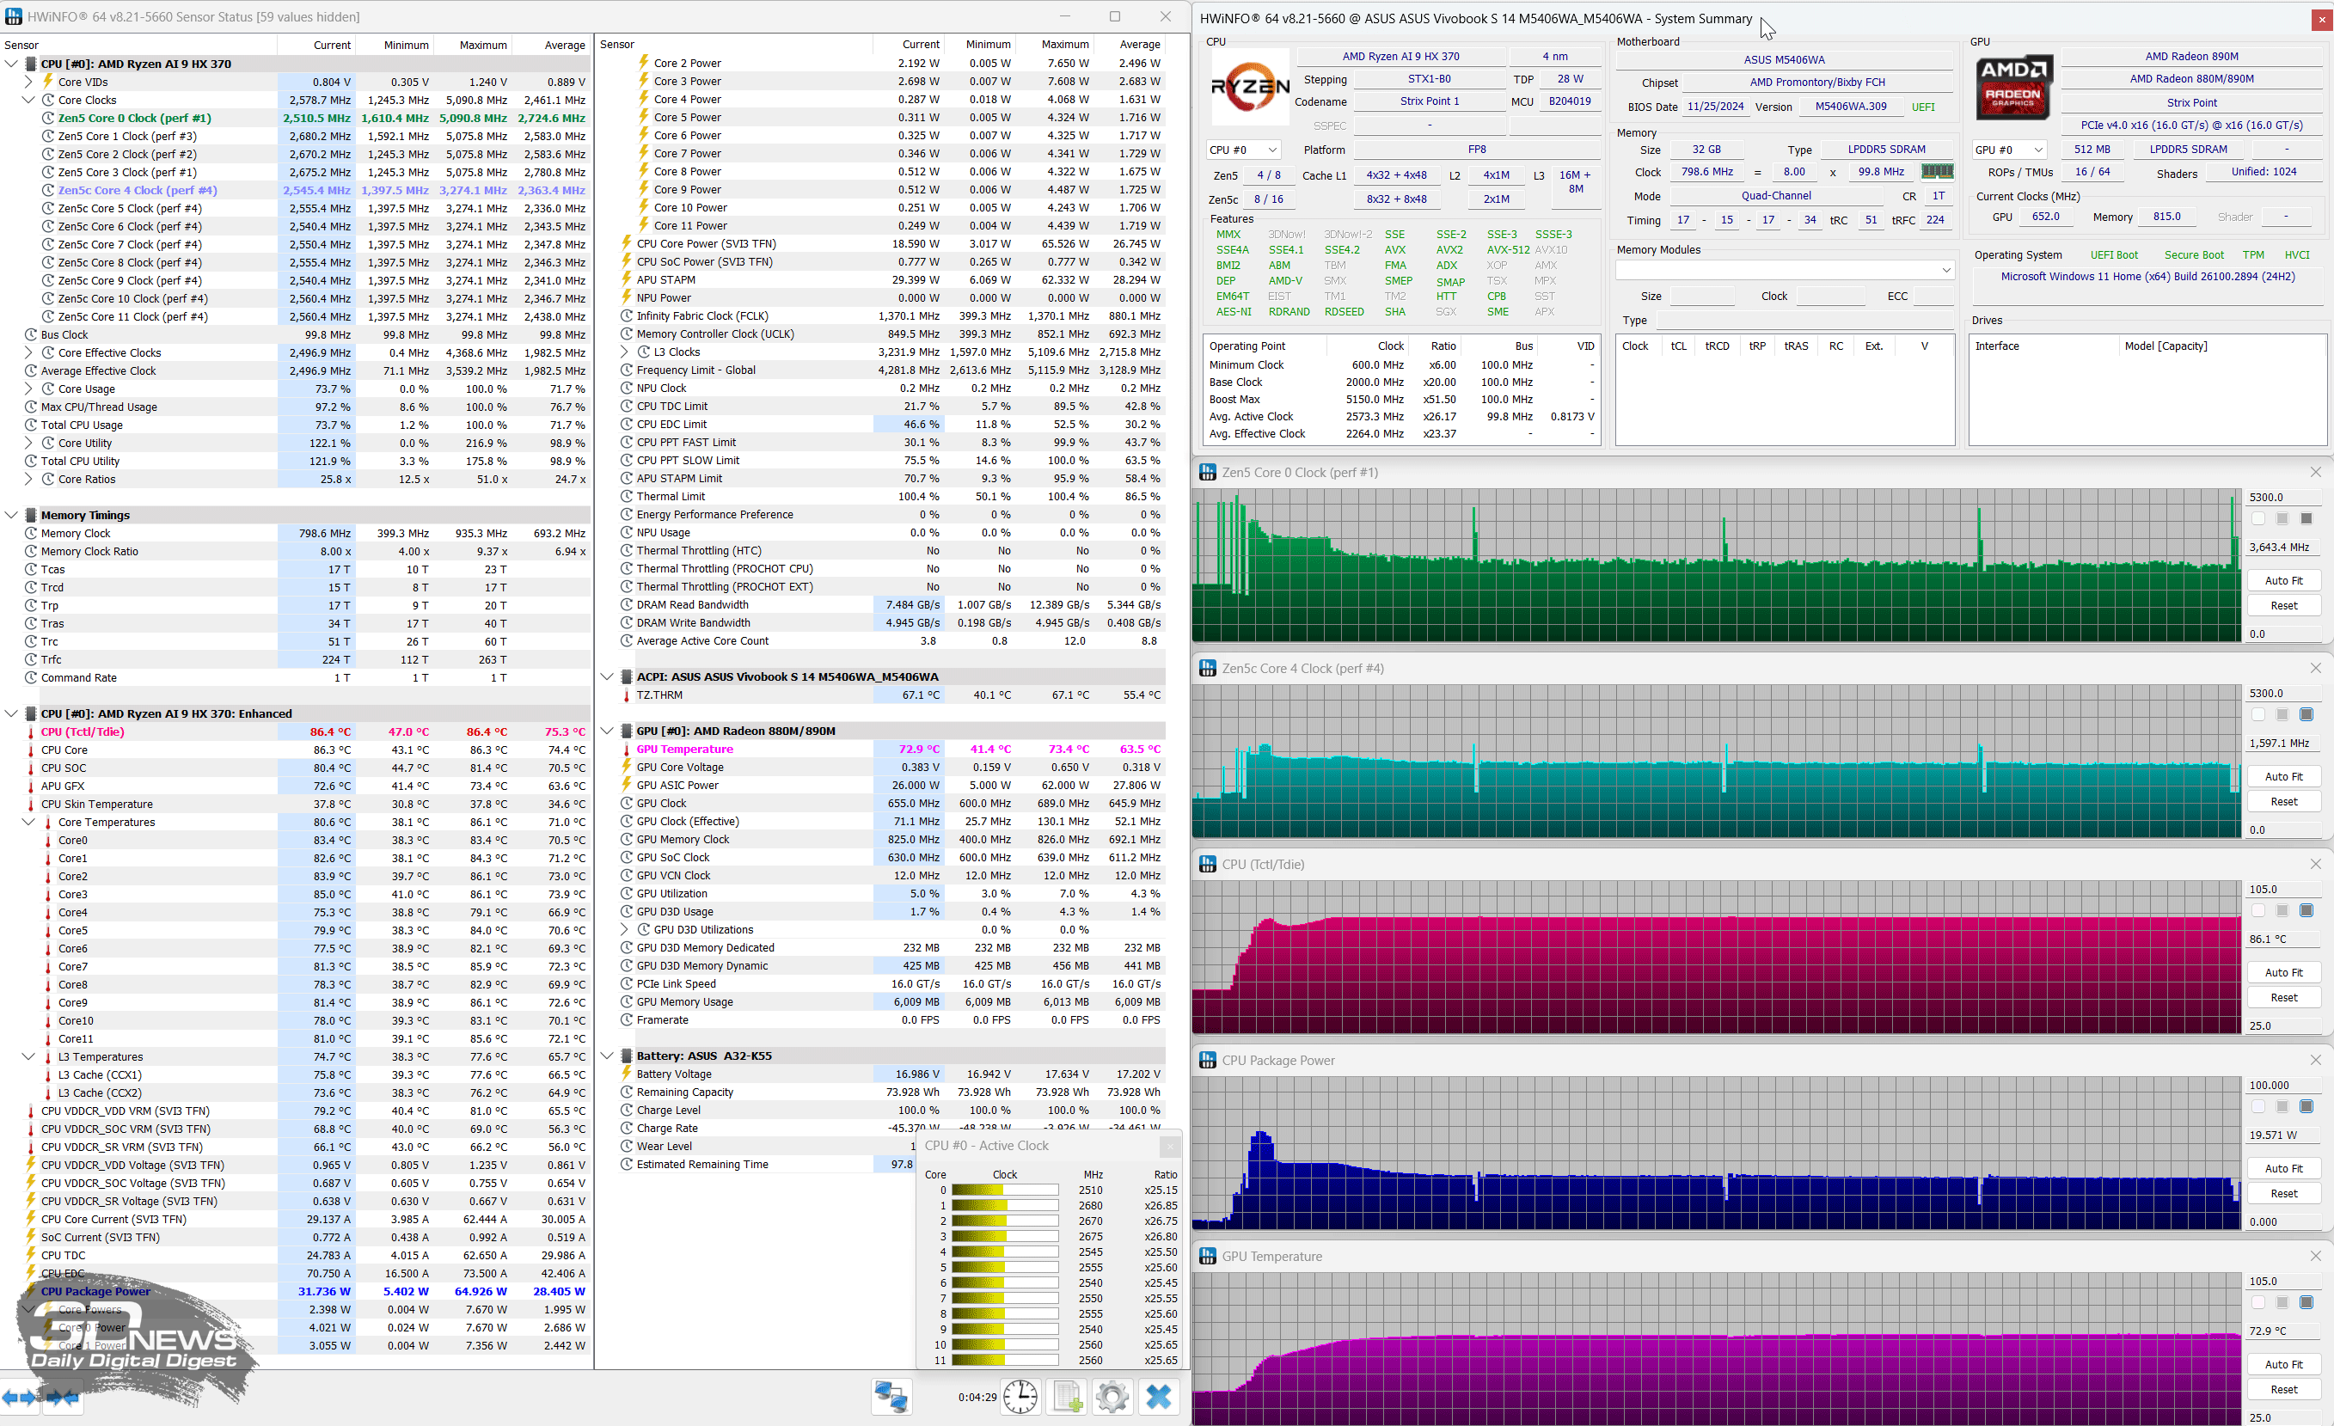Viewport: 2334px width, 1426px height.
Task: Select the CPU Package Power row
Action: (x=296, y=1292)
